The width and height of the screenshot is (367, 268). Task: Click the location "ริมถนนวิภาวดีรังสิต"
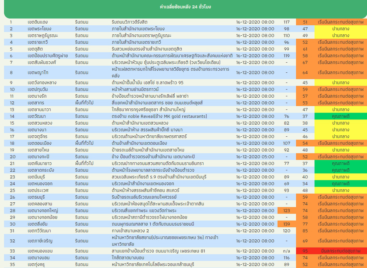coord(130,22)
